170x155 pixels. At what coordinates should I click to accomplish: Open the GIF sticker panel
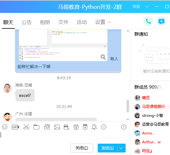tap(15, 127)
